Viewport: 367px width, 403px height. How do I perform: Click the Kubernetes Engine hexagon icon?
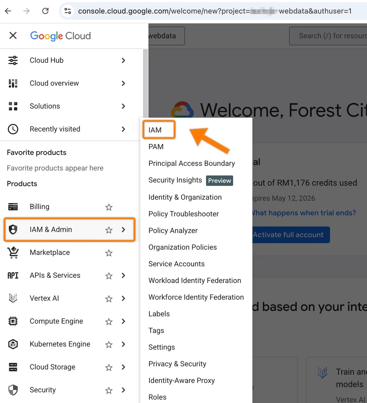point(13,344)
